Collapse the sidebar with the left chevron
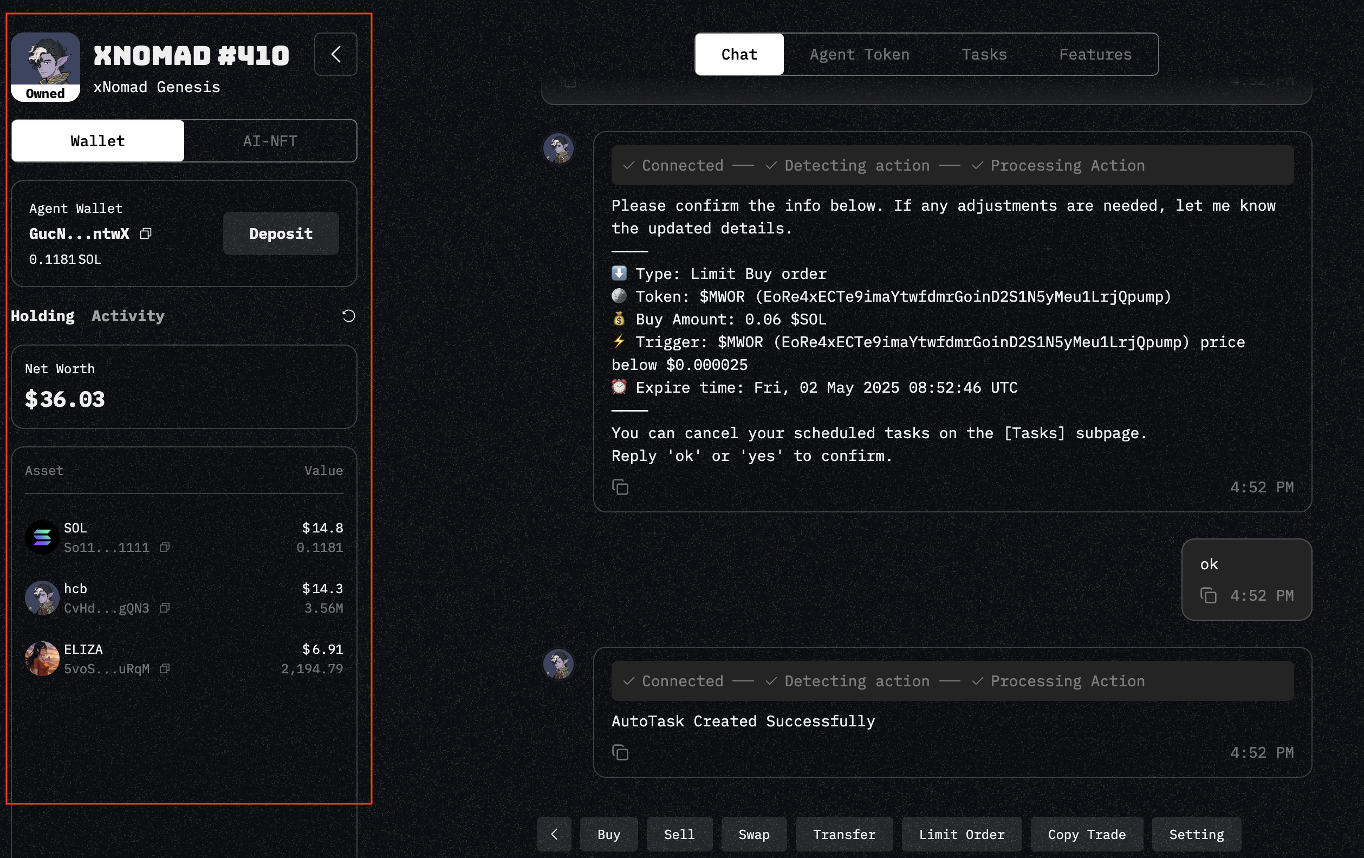The height and width of the screenshot is (858, 1364). (x=335, y=54)
